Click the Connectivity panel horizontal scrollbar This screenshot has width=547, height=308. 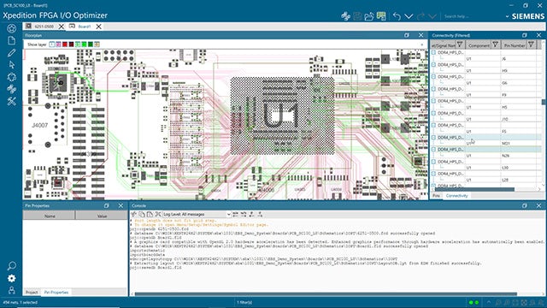click(x=474, y=190)
